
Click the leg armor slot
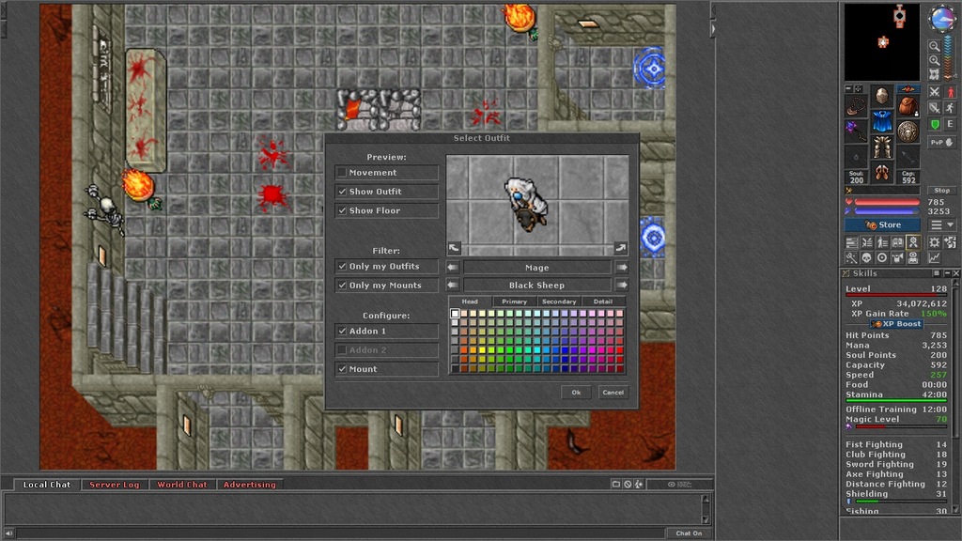tap(882, 147)
